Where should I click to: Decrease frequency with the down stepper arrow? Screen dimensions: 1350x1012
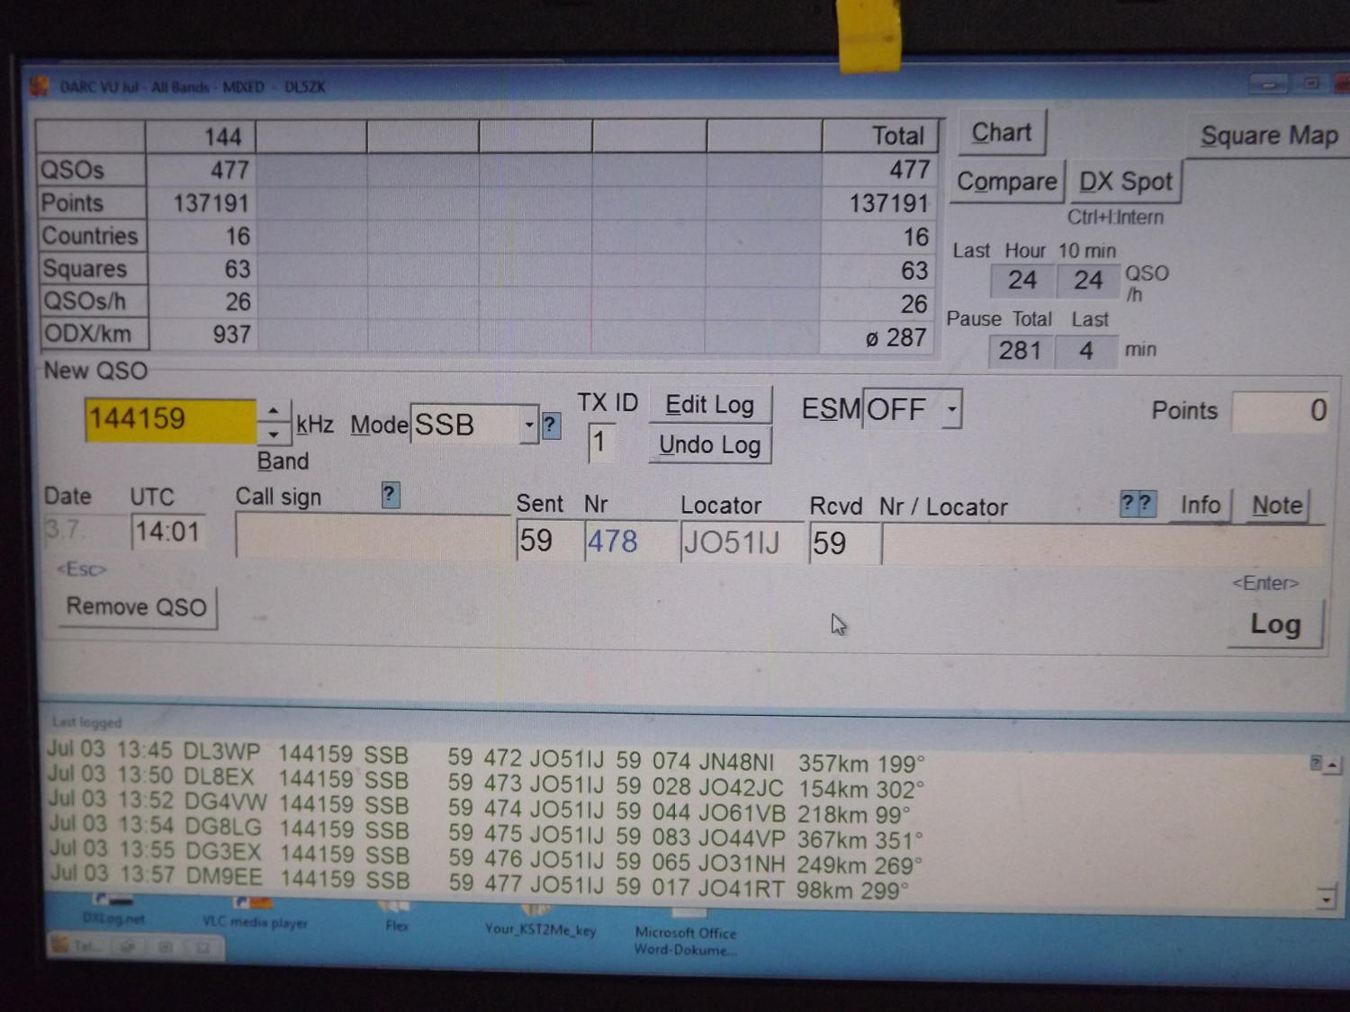pyautogui.click(x=274, y=434)
